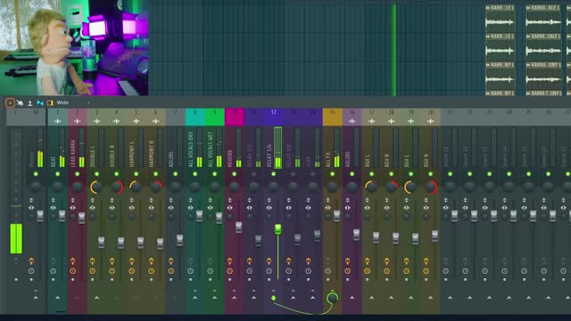This screenshot has height=321, width=571.
Task: Toggle mute LED on DELAY 1/4 track
Action: [x=274, y=174]
